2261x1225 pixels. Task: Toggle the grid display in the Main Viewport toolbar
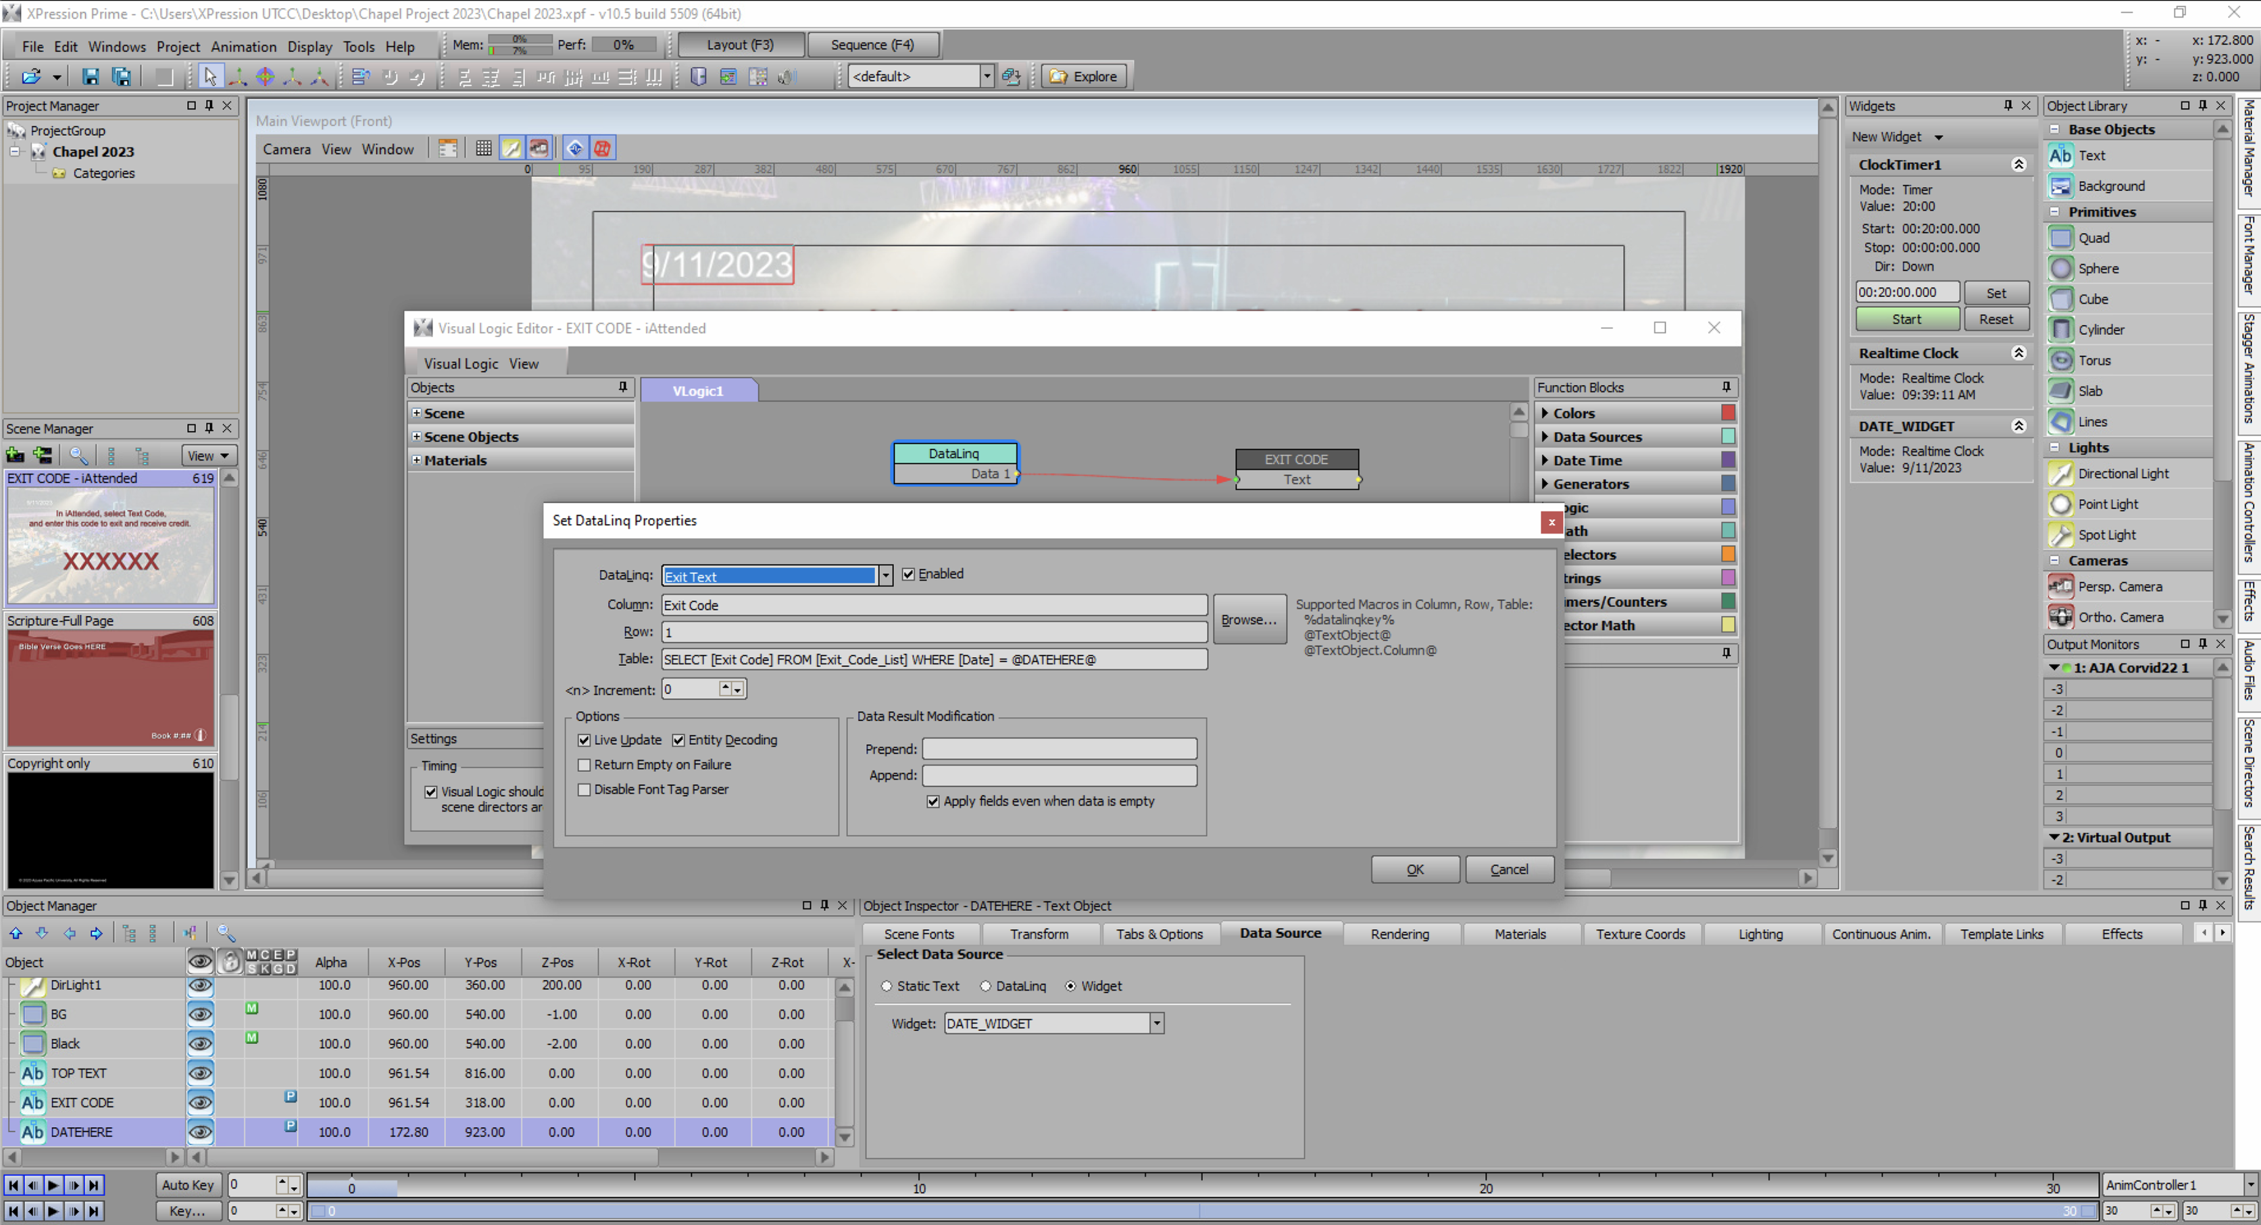point(482,147)
